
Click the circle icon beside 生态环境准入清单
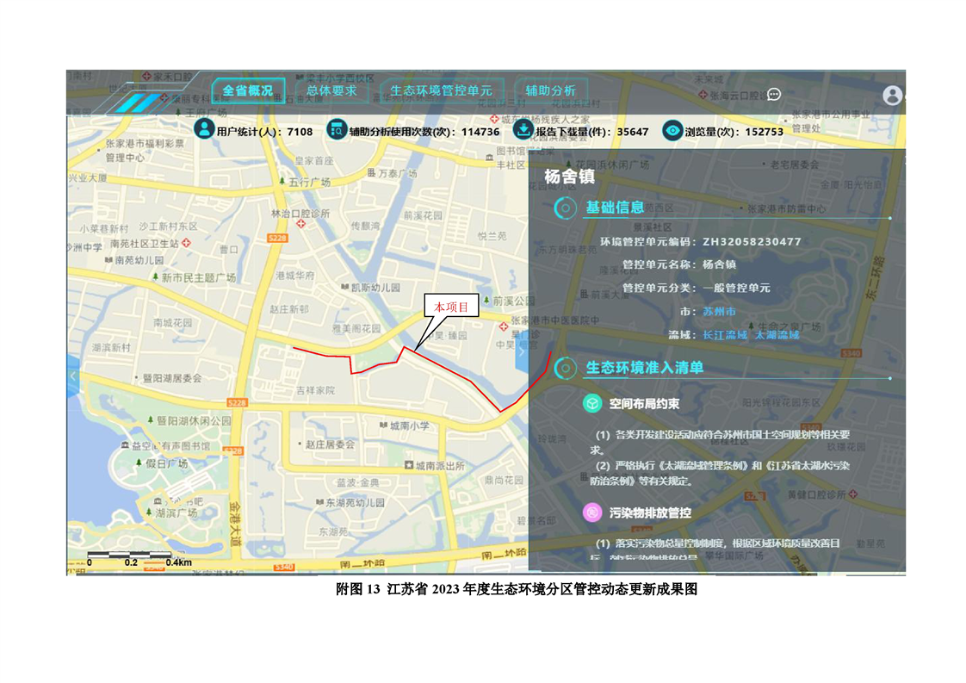(565, 368)
